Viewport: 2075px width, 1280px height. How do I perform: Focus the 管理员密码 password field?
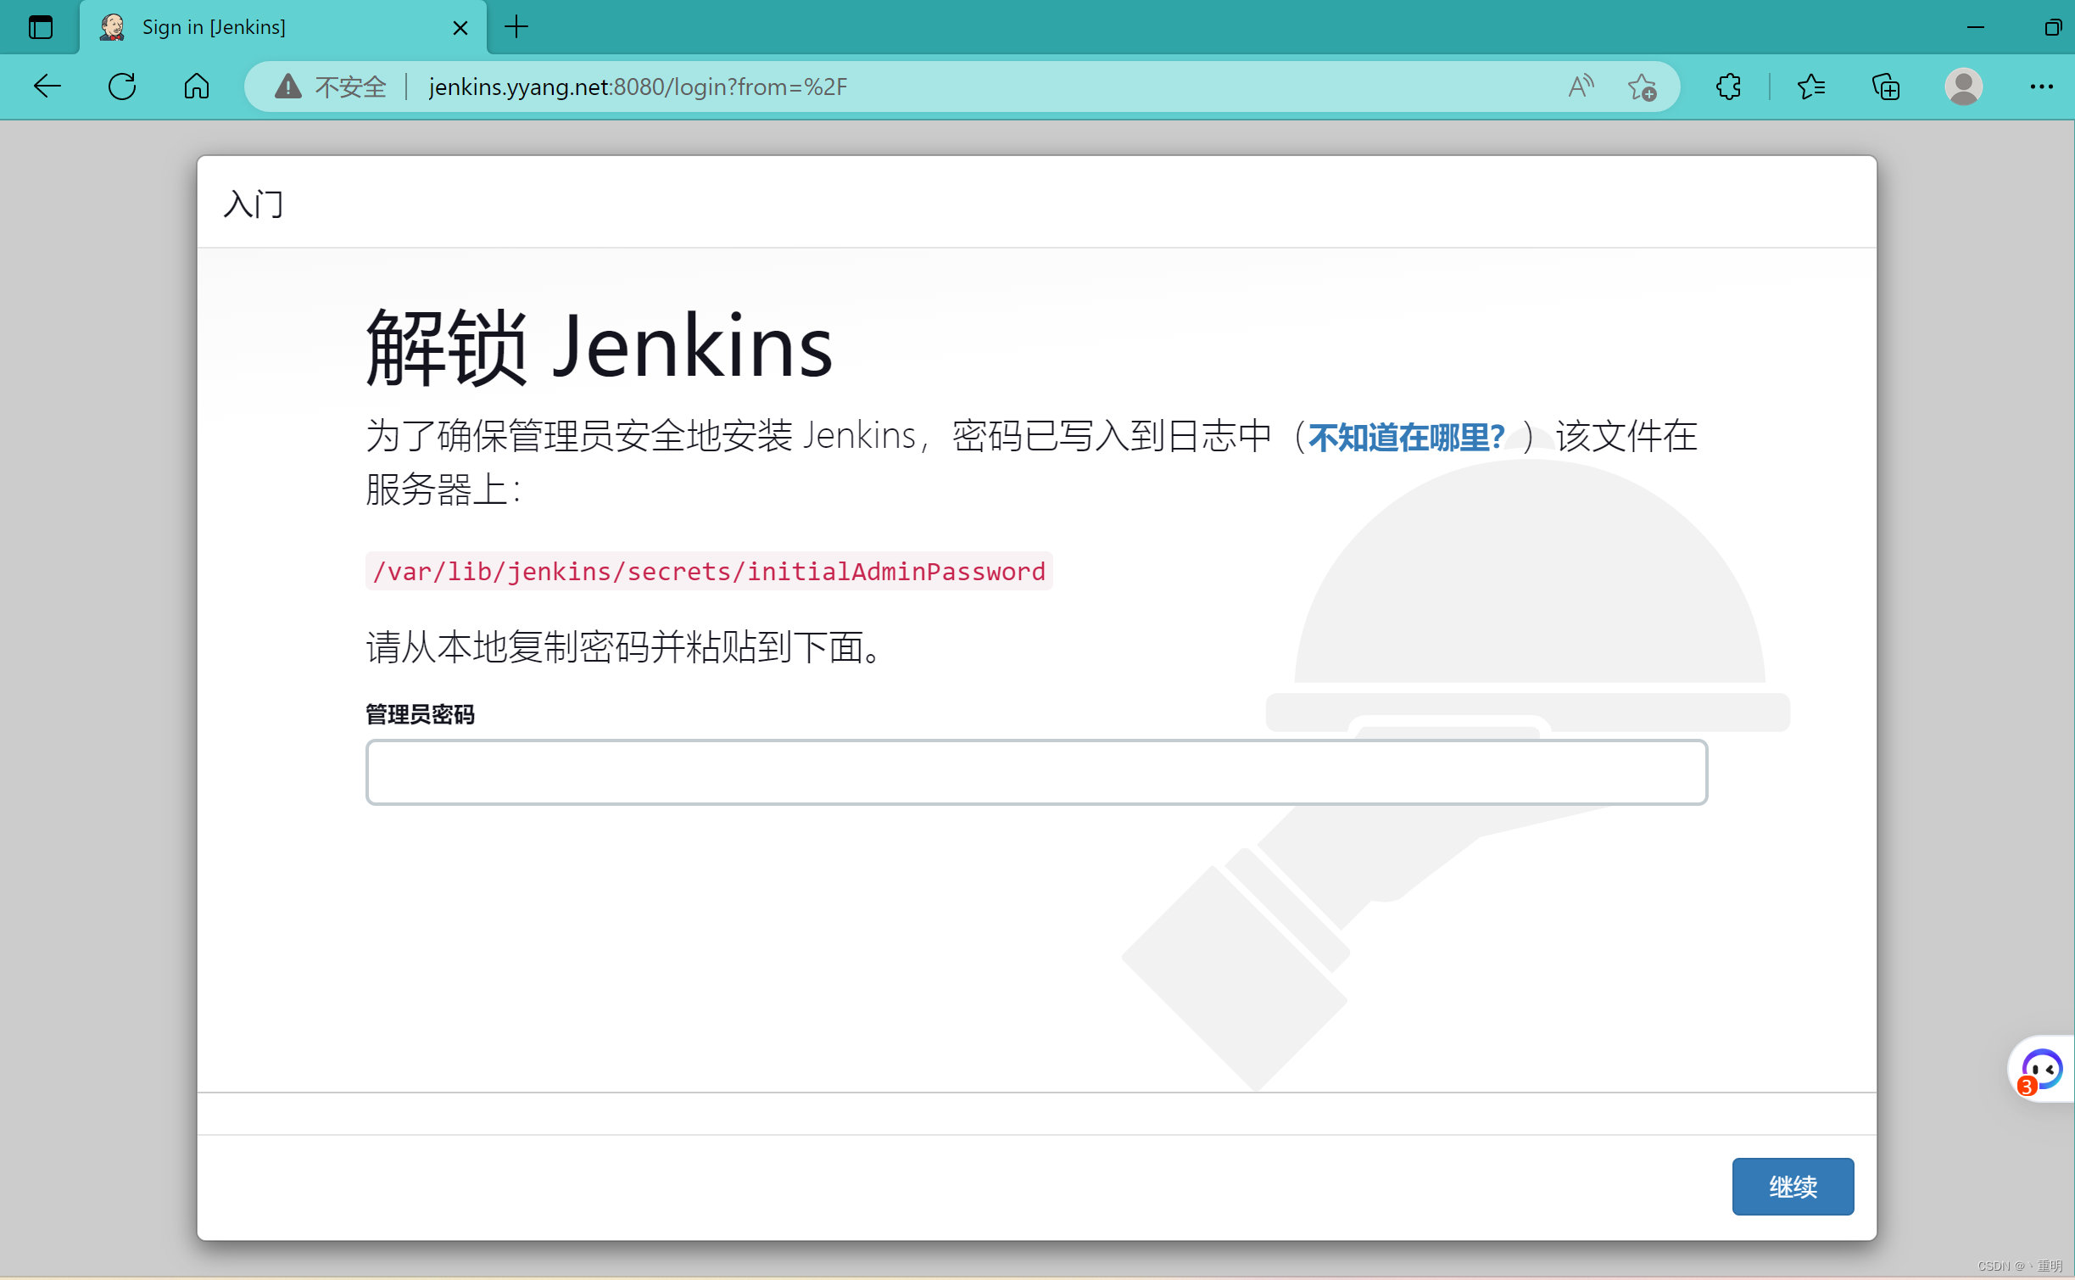1036,772
